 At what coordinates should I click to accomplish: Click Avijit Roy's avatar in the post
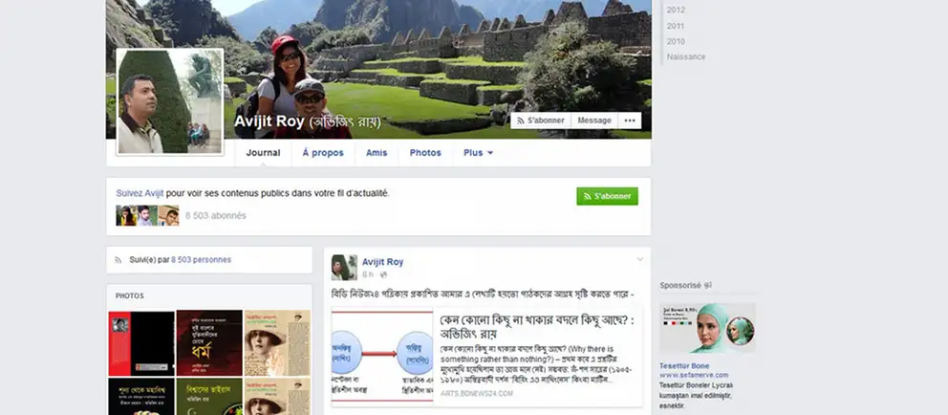(344, 268)
